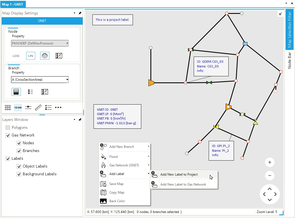295x218 pixels.
Task: Click the GDEM.CGS_03 label box on map
Action: [211, 66]
